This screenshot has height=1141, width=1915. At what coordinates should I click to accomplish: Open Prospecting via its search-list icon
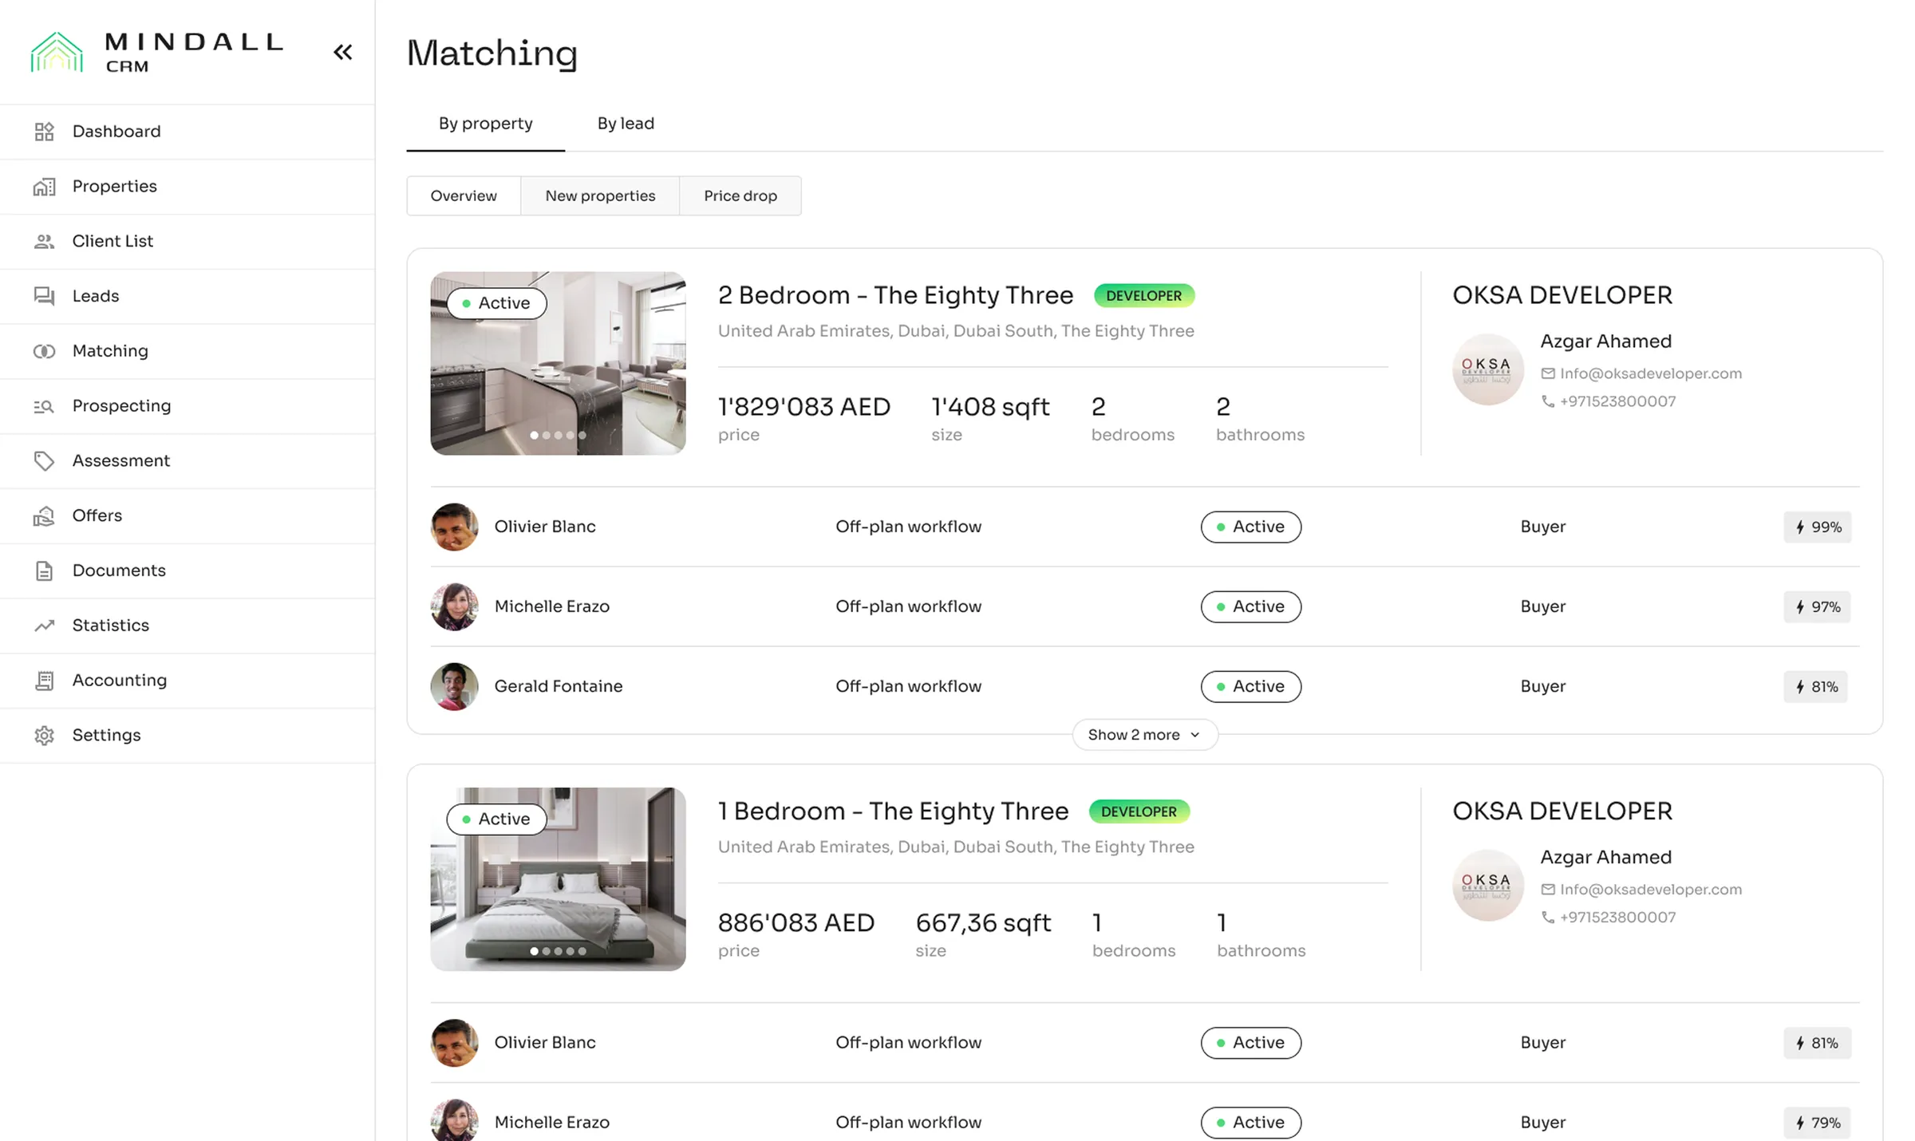tap(45, 406)
